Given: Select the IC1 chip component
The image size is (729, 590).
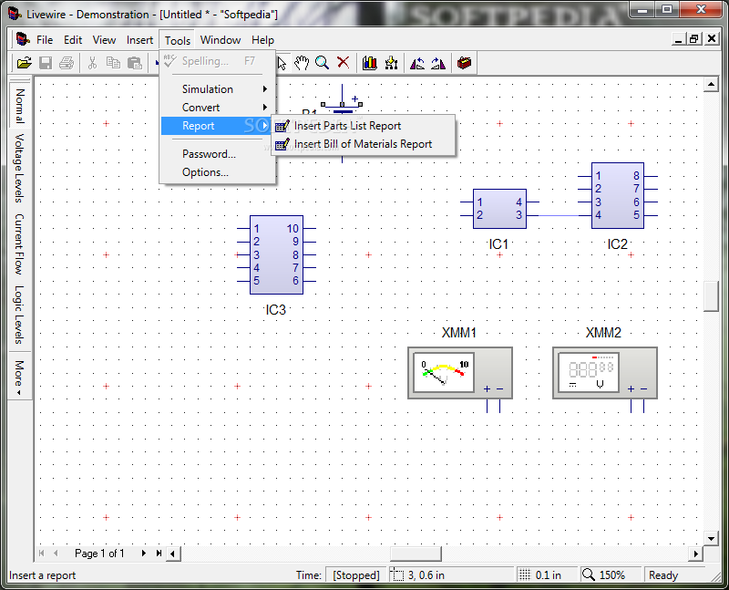Looking at the screenshot, I should (499, 209).
